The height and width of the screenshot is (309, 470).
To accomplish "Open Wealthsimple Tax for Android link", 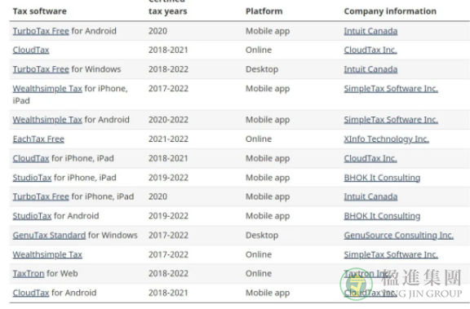I will pyautogui.click(x=47, y=120).
